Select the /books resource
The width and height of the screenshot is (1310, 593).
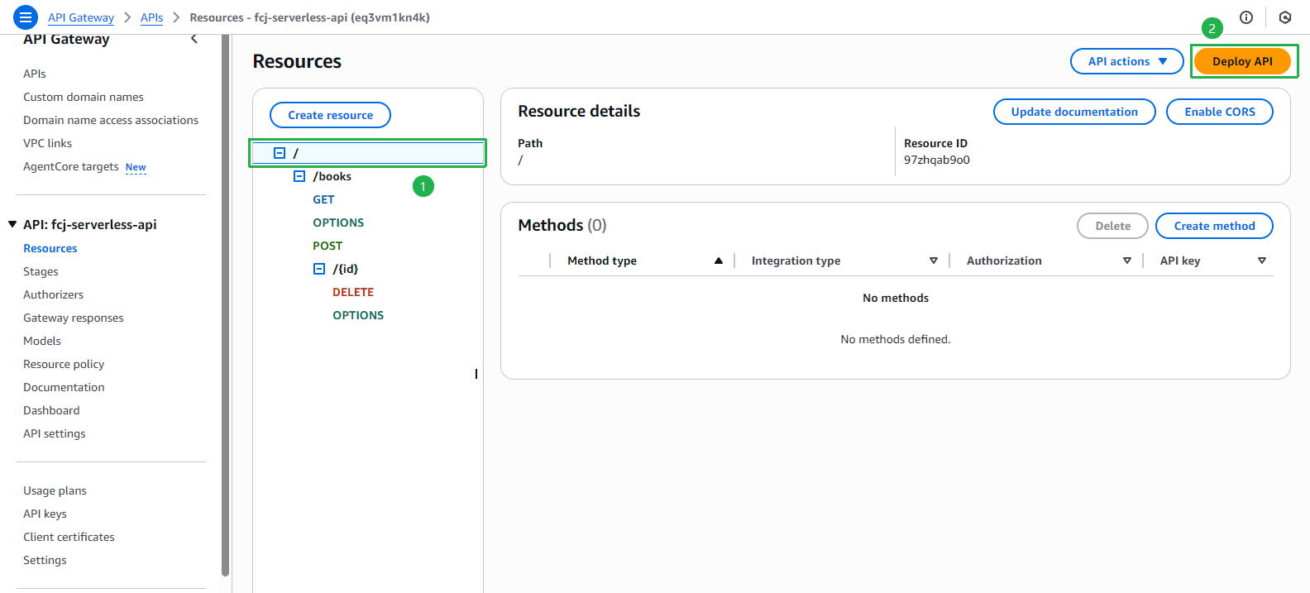332,176
